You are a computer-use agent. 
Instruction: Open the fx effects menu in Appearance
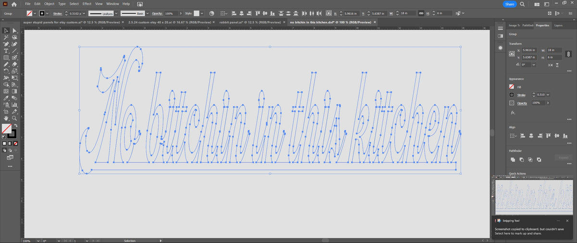[513, 112]
